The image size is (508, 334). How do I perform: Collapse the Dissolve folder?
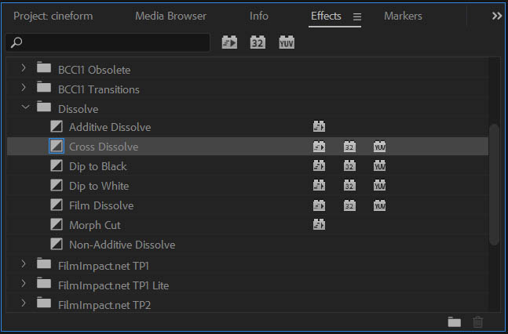click(25, 107)
